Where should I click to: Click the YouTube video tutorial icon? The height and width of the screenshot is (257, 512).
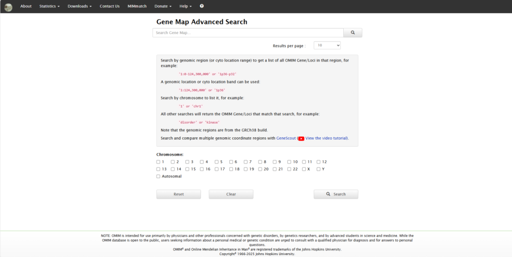pyautogui.click(x=301, y=138)
